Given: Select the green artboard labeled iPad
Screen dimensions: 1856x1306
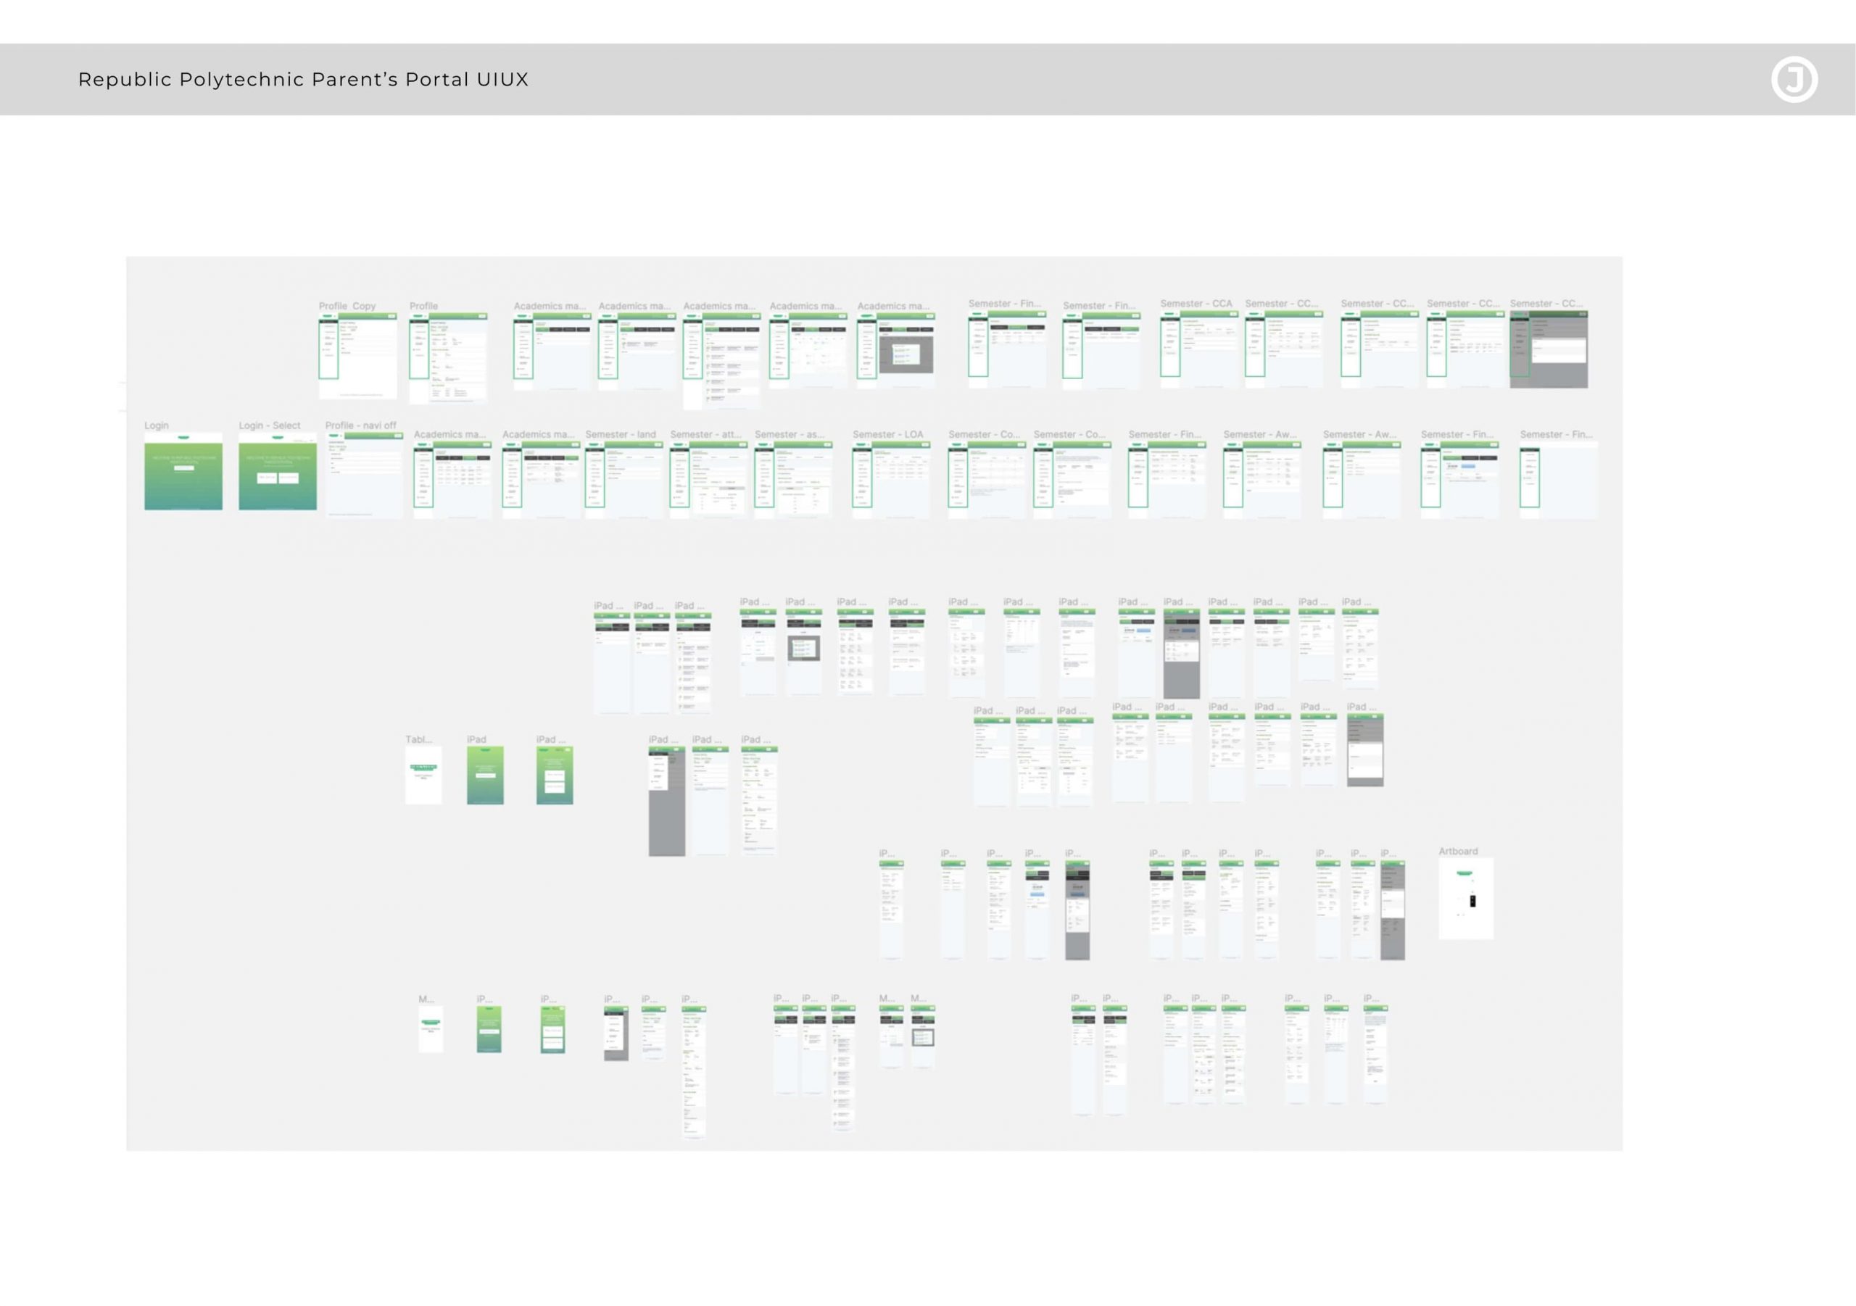Looking at the screenshot, I should (x=485, y=775).
